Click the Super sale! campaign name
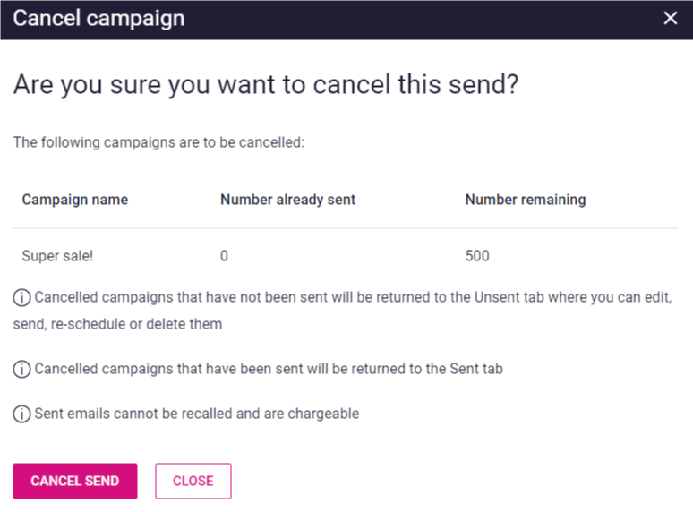This screenshot has width=693, height=512. point(57,256)
